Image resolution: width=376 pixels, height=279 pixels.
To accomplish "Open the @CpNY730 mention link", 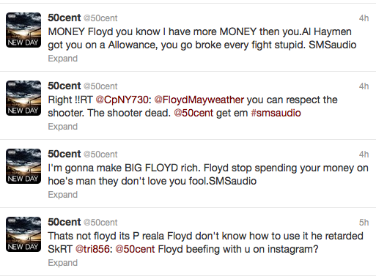I will (x=122, y=100).
